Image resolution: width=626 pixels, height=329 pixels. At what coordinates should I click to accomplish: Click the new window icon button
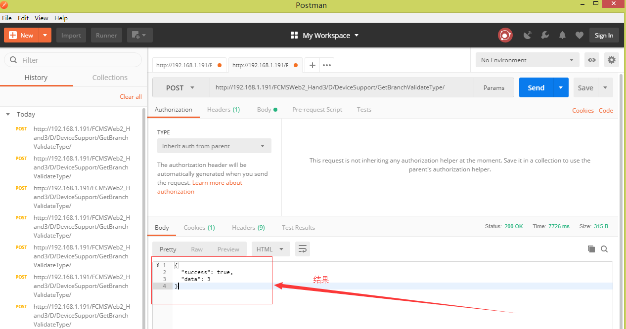click(x=139, y=35)
